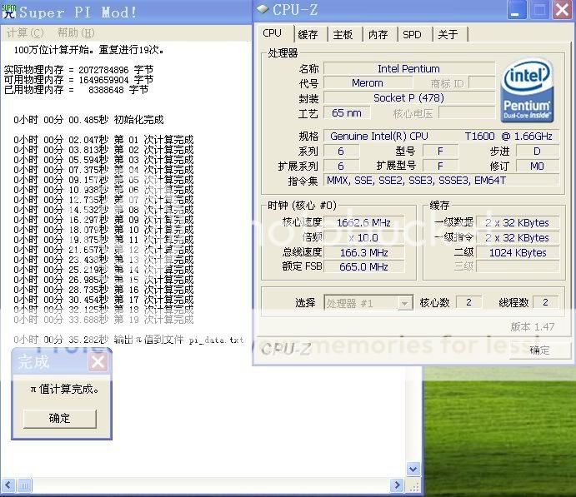Click the multiplier value x 10.0

click(363, 238)
